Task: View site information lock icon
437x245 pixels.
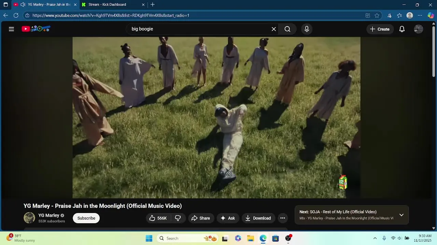Action: pyautogui.click(x=27, y=15)
